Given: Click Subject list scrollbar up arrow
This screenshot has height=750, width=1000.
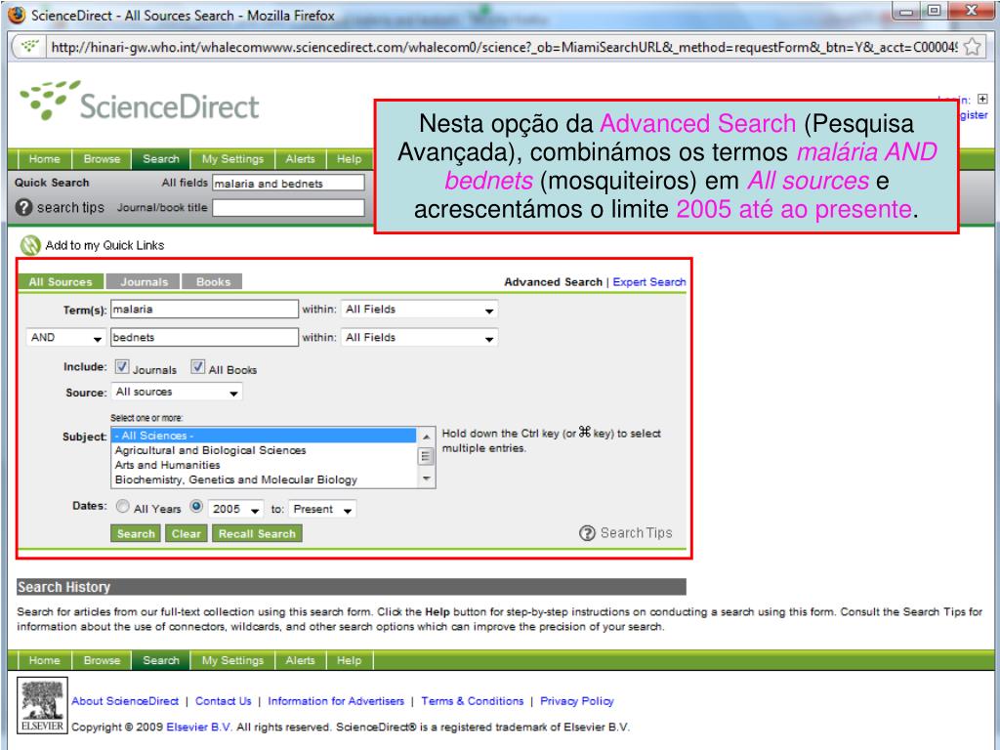Looking at the screenshot, I should click(x=426, y=437).
